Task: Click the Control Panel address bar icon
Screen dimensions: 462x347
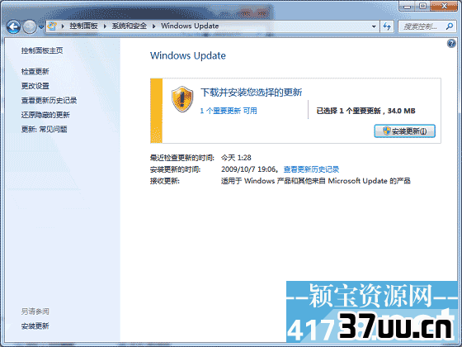Action: pos(52,26)
